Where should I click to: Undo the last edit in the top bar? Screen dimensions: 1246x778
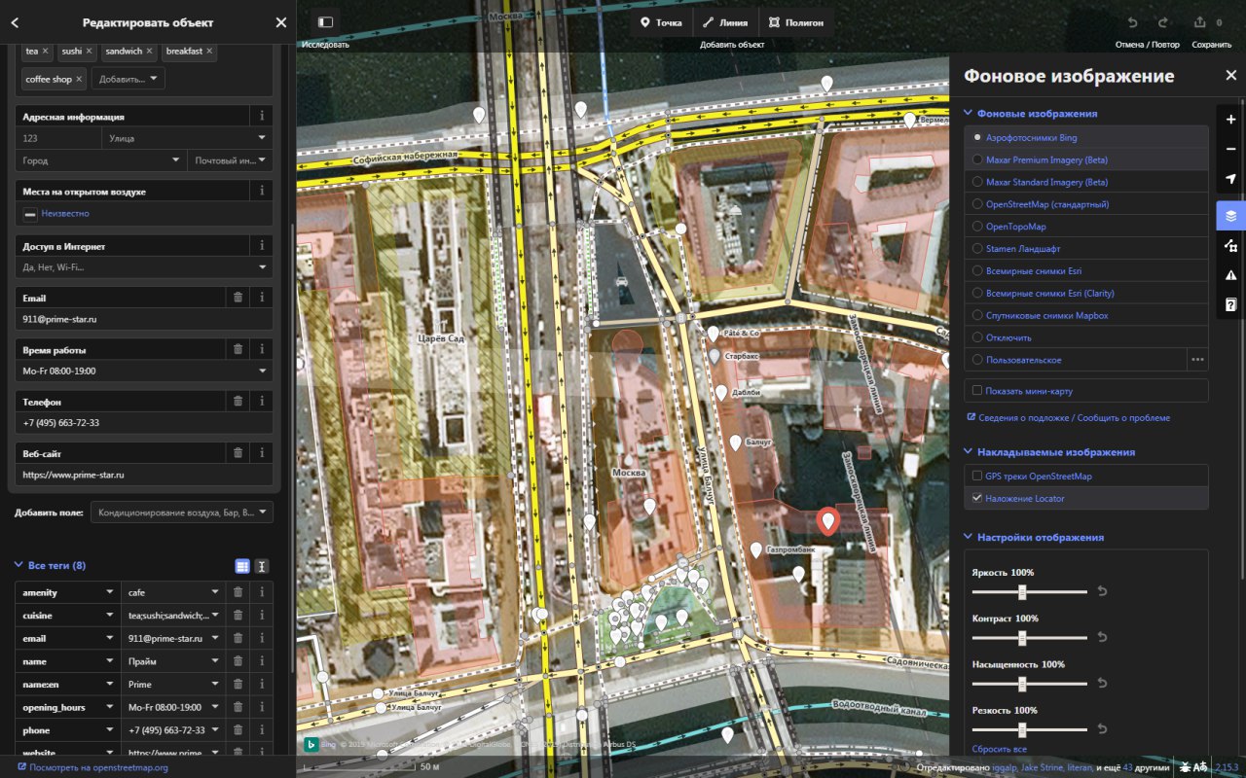tap(1132, 22)
